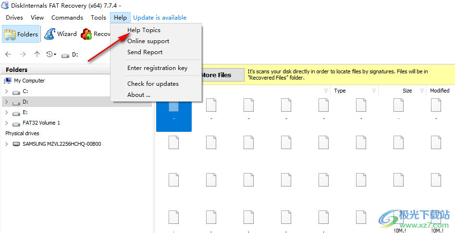The height and width of the screenshot is (233, 455).
Task: Sort by the Type column header
Action: 340,91
